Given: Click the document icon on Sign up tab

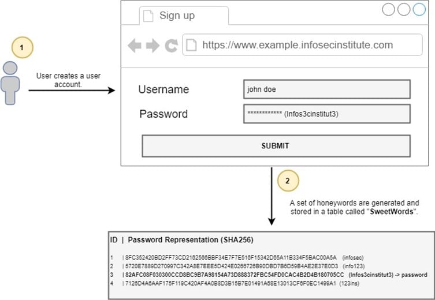Looking at the screenshot, I should click(148, 16).
